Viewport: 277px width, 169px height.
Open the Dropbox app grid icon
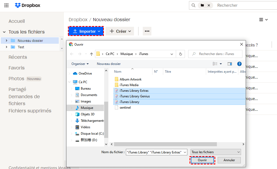[6, 5]
